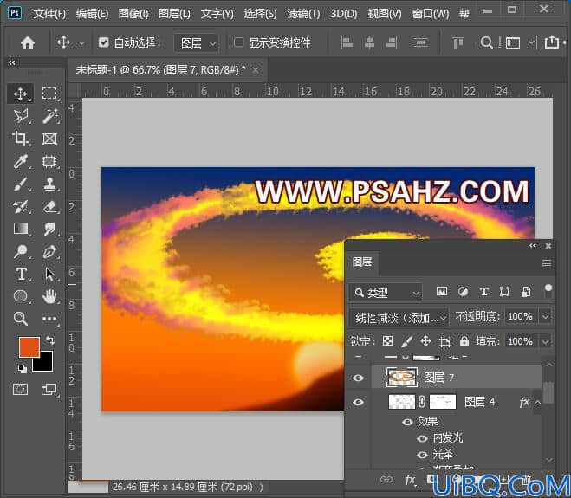Viewport: 571px width, 498px height.
Task: Select the Magic Wand tool
Action: (x=49, y=116)
